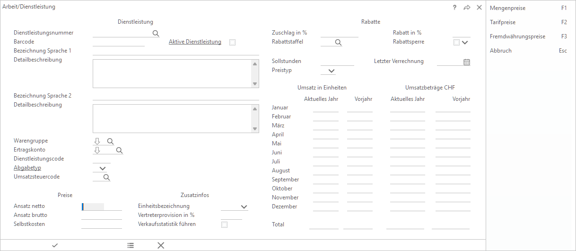Enable the Aktive Dienstleistung checkbox

(x=232, y=42)
